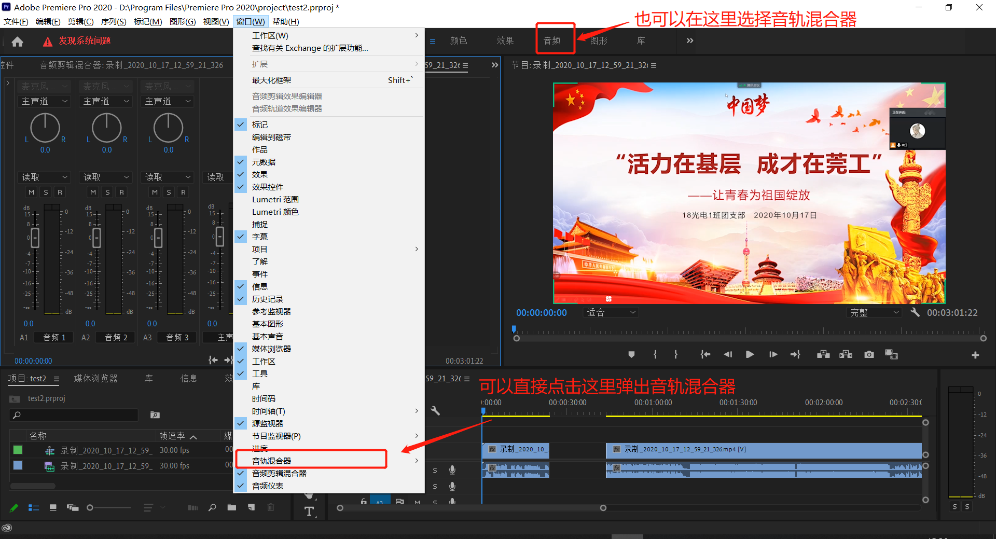The image size is (996, 539).
Task: Toggle the checked 元数据 menu item
Action: click(x=264, y=162)
